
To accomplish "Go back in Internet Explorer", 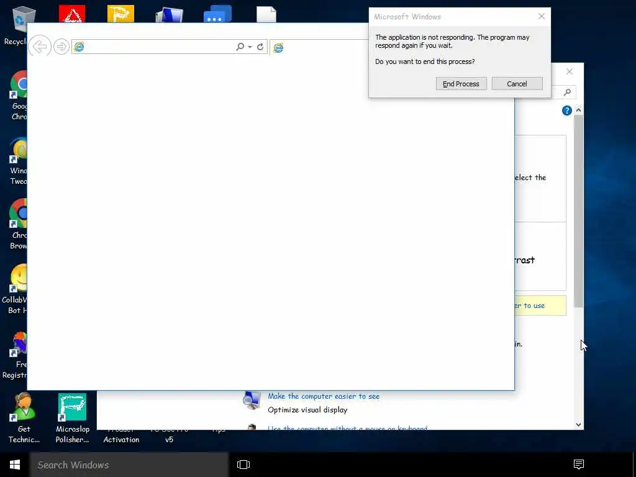I will (x=40, y=47).
